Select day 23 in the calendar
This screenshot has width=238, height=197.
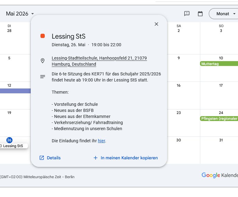179,113
